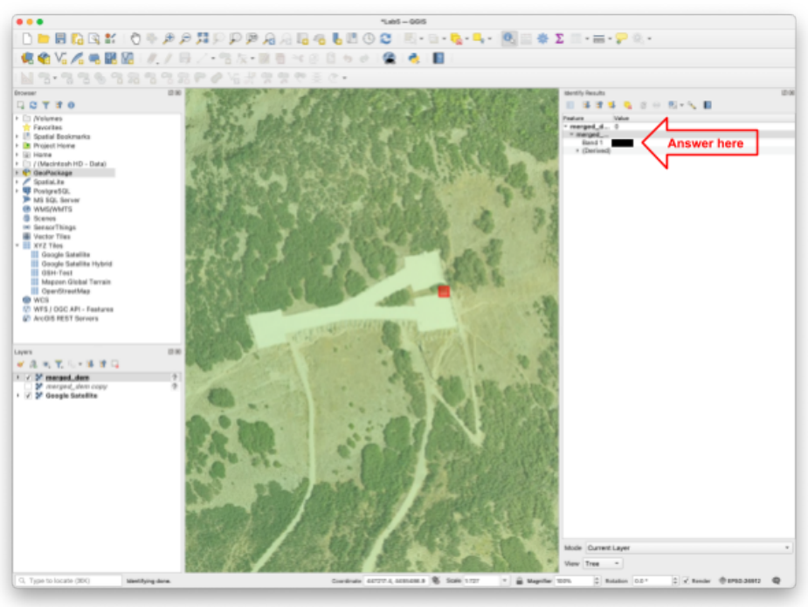
Task: Click the Map Tips speech bubble icon
Action: tap(621, 38)
